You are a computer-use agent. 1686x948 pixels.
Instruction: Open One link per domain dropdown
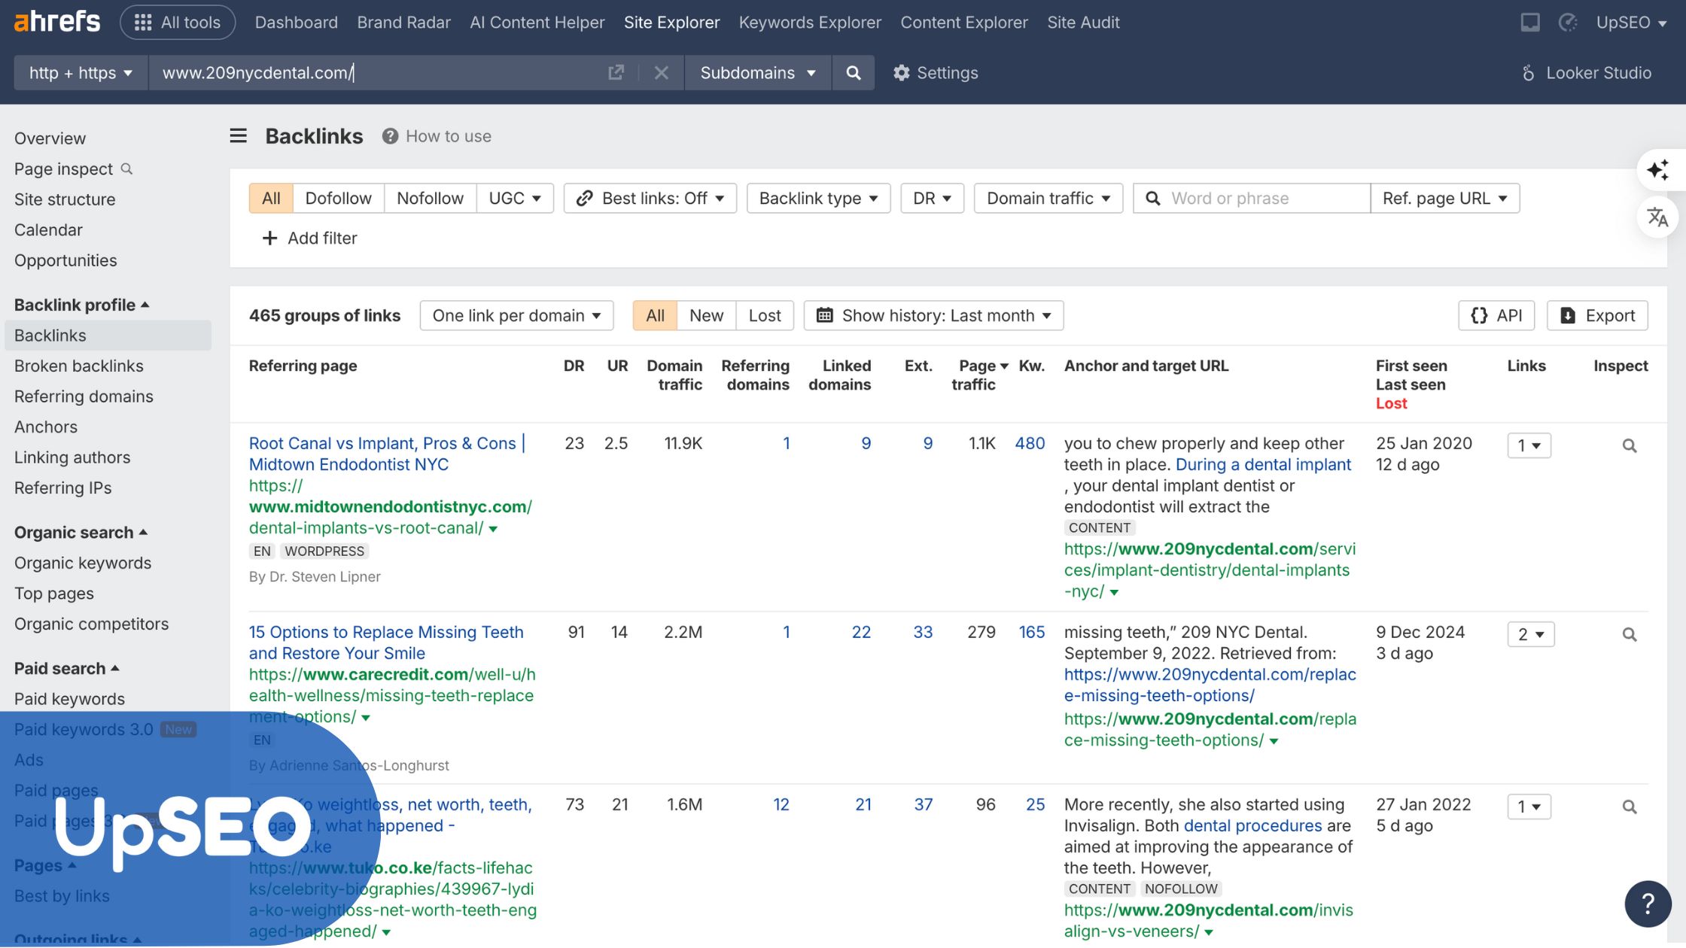pyautogui.click(x=516, y=316)
